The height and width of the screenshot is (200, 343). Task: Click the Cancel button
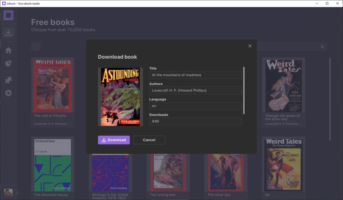tap(149, 140)
